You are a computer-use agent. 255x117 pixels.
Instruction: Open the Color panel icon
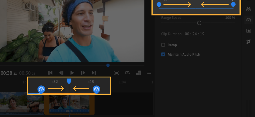pos(249,9)
